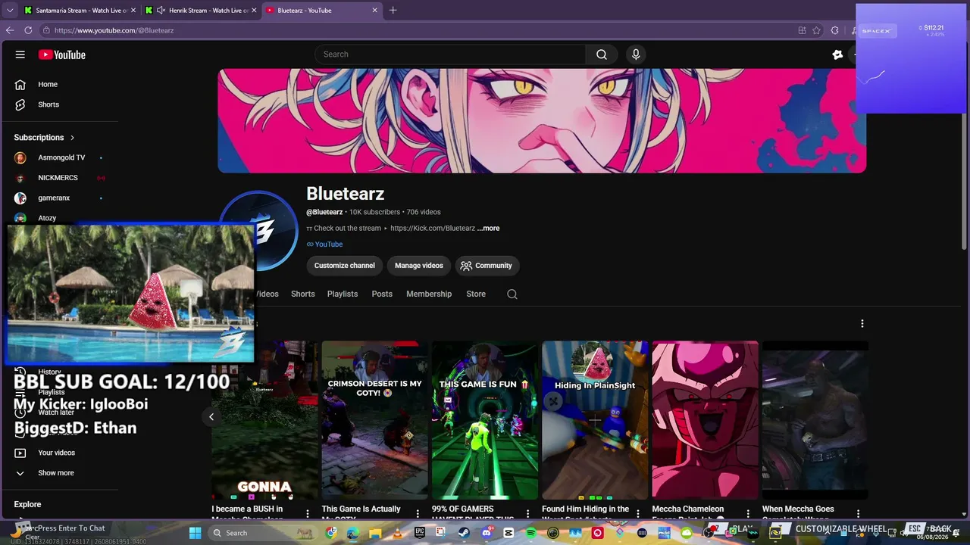
Task: Open the "CRIMSON DESERT IS MY GOTY" short thumbnail
Action: click(x=374, y=420)
